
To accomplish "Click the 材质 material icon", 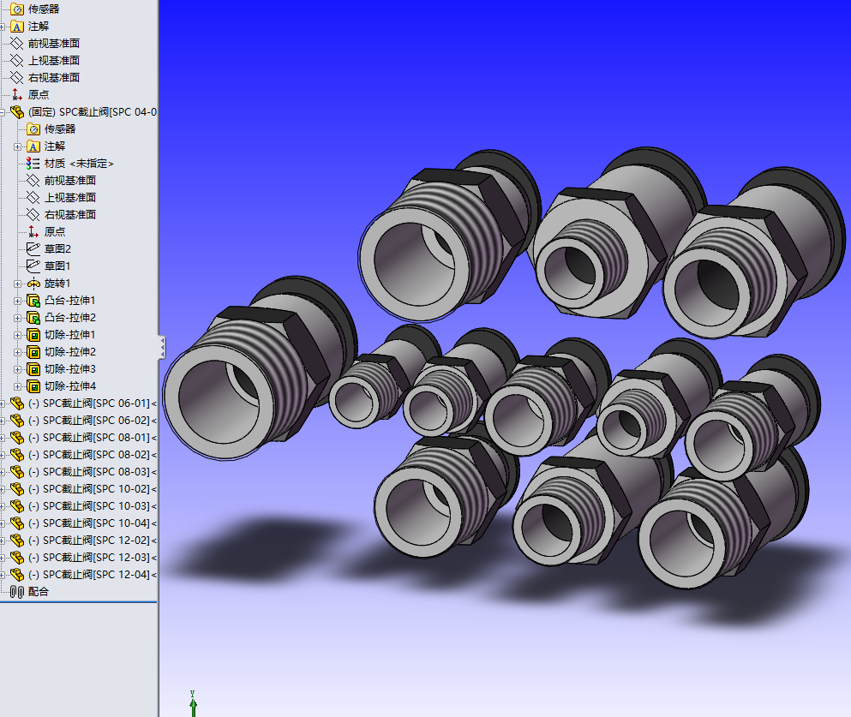I will point(33,164).
